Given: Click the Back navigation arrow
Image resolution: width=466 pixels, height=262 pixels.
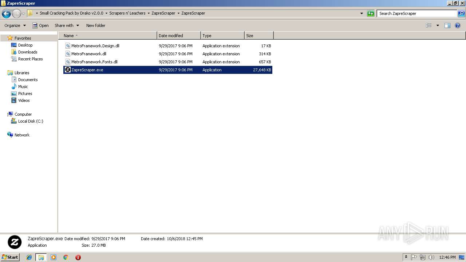Looking at the screenshot, I should pos(6,13).
